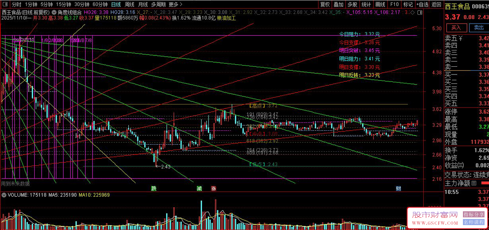The width and height of the screenshot is (489, 230).
Task: Select the 1分钟 period tab
Action: (31, 4)
